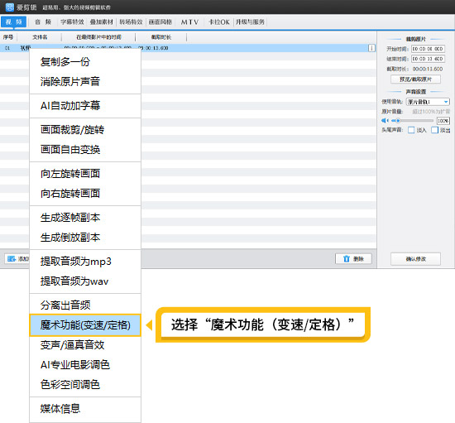
Task: Choose 复制多一份 from context menu
Action: tap(85, 61)
